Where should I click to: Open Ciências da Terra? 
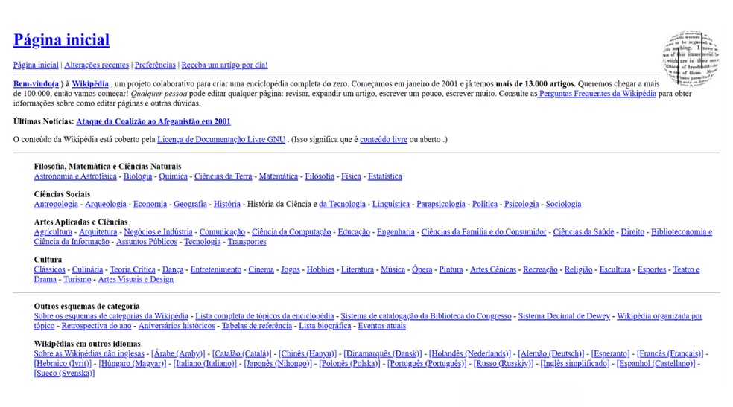[x=223, y=176]
